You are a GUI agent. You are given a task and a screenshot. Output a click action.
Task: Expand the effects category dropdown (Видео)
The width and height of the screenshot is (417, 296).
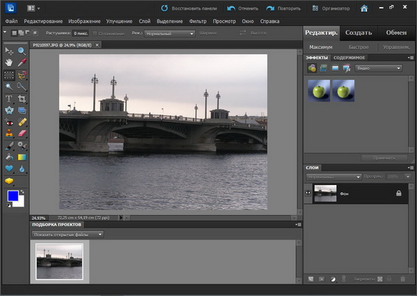click(x=379, y=68)
